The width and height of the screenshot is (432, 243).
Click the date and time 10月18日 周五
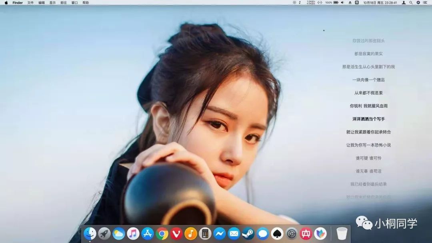pyautogui.click(x=380, y=2)
